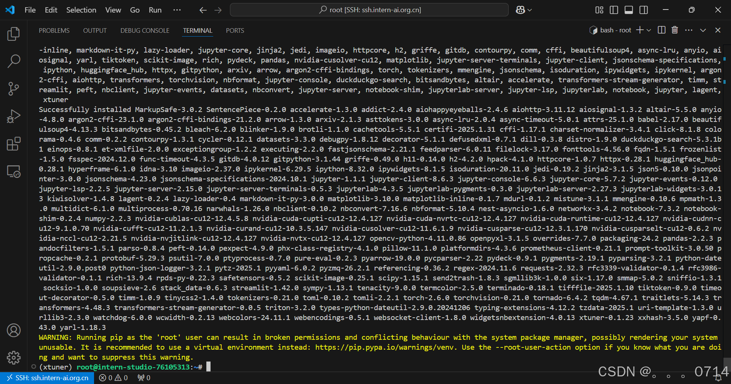Expand the launch profile dropdown arrow
This screenshot has height=384, width=731.
pos(649,30)
